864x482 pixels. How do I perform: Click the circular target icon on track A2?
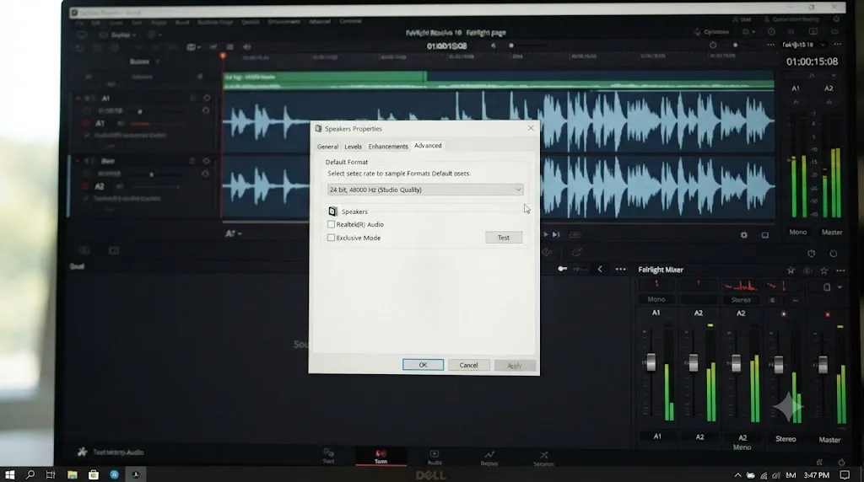(x=206, y=161)
